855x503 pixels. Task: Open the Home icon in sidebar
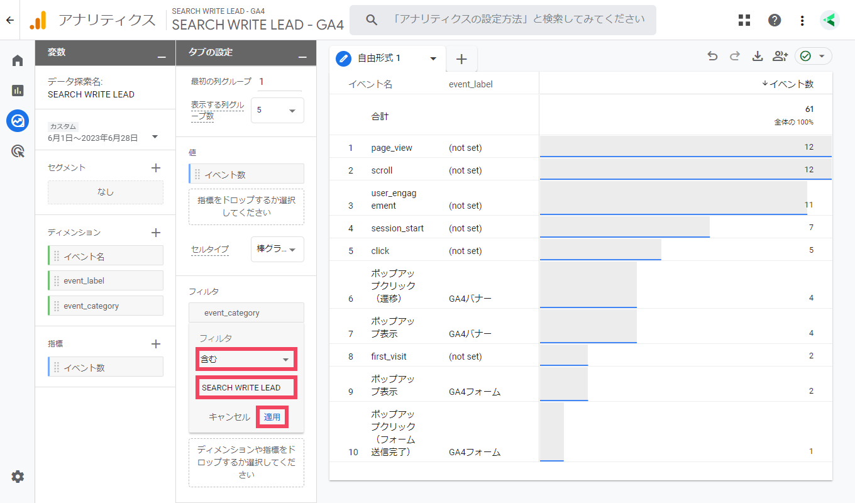(18, 60)
